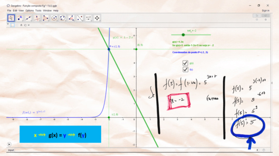Screen dimensions: 279x156
Task: Select the Polygon tool
Action: point(45,18)
